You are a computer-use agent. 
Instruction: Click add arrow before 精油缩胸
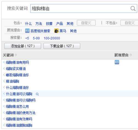(4, 81)
